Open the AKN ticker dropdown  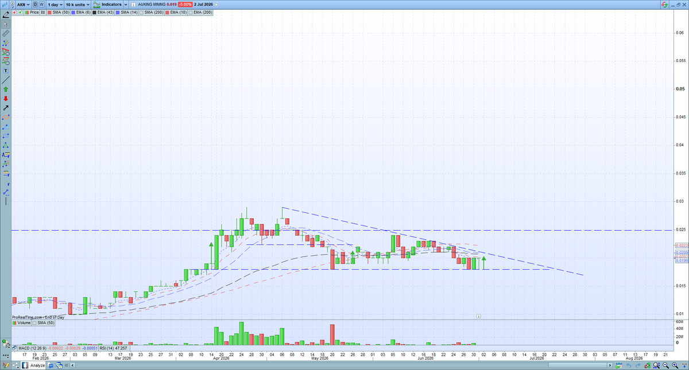[23, 5]
